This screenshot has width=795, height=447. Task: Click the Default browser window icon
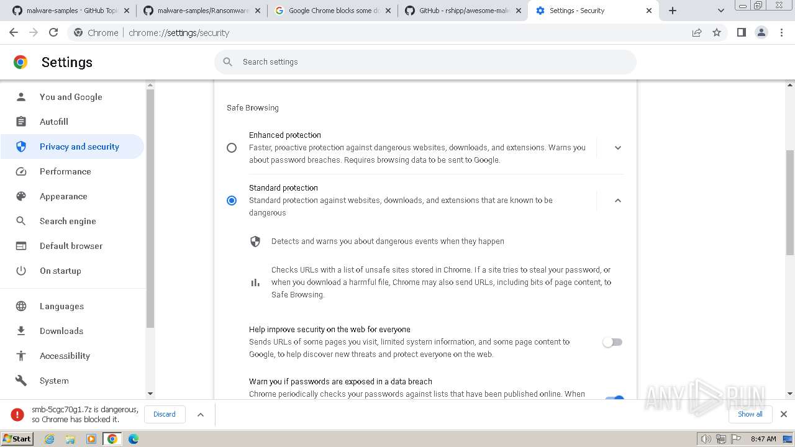point(21,246)
